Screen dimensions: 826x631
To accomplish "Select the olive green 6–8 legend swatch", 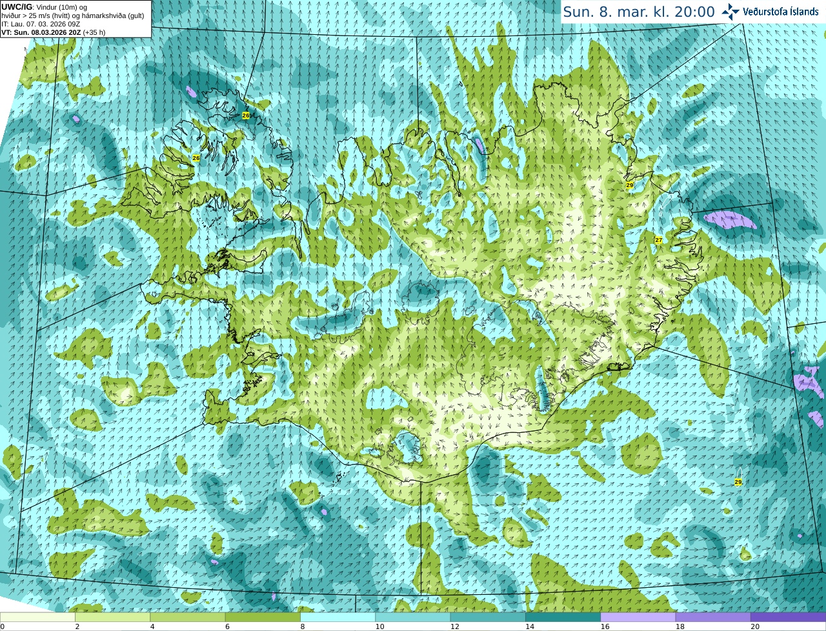I will (x=263, y=617).
